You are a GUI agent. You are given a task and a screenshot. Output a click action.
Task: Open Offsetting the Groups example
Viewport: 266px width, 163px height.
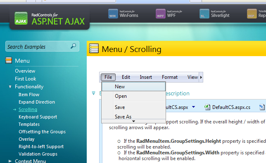pos(42,132)
